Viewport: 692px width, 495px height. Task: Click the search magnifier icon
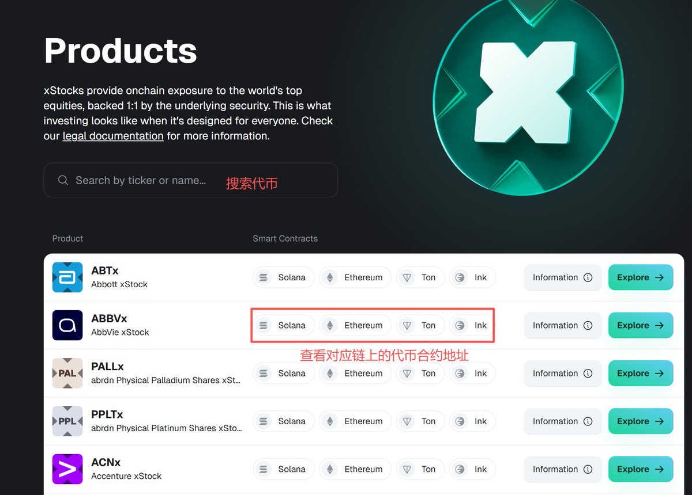pyautogui.click(x=63, y=180)
